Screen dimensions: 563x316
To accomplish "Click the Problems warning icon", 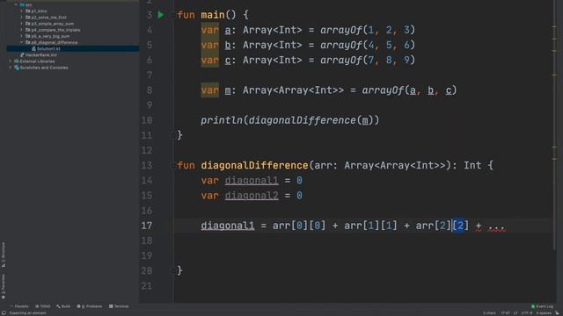I will pyautogui.click(x=78, y=306).
